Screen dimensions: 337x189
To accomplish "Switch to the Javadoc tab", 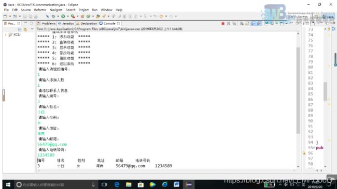I will click(66, 24).
